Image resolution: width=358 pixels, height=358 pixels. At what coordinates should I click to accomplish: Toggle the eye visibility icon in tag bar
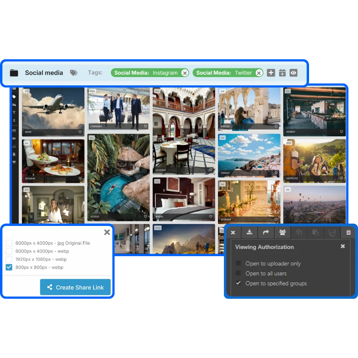pyautogui.click(x=293, y=73)
